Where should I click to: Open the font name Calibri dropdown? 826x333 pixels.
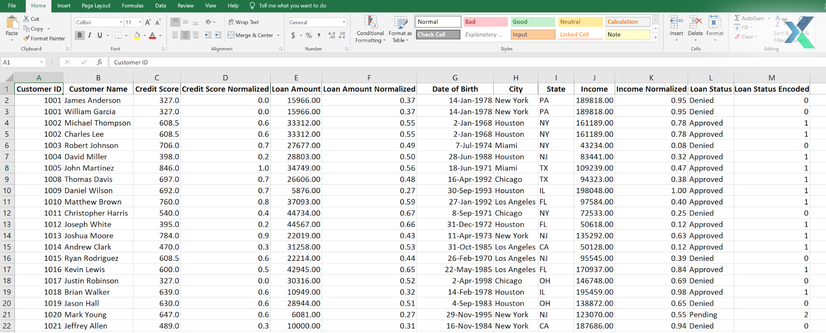[x=121, y=22]
